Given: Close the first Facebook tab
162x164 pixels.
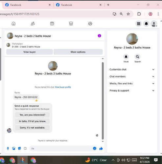Looking at the screenshot, I should tap(50, 5).
